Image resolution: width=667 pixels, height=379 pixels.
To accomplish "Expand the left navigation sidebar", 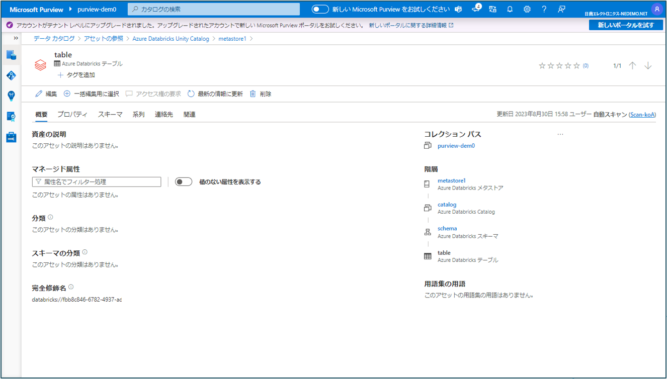I will coord(16,38).
